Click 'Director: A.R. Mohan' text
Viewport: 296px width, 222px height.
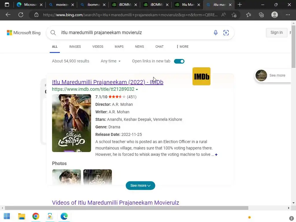point(114,104)
